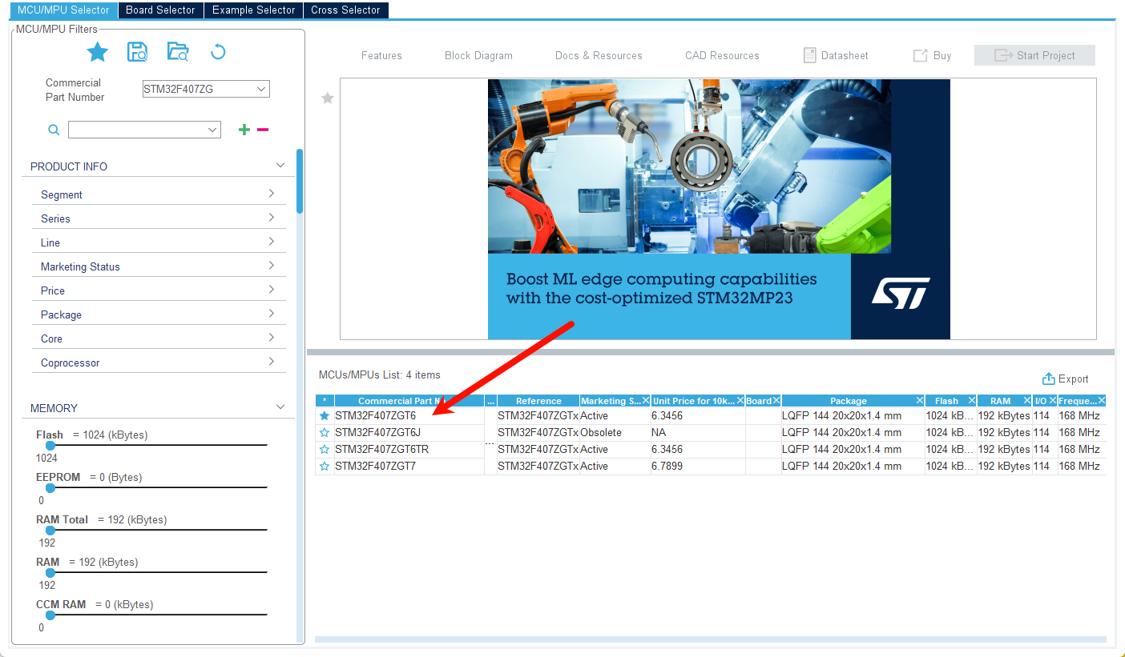Viewport: 1125px width, 657px height.
Task: Click the Reference column header
Action: coord(538,401)
